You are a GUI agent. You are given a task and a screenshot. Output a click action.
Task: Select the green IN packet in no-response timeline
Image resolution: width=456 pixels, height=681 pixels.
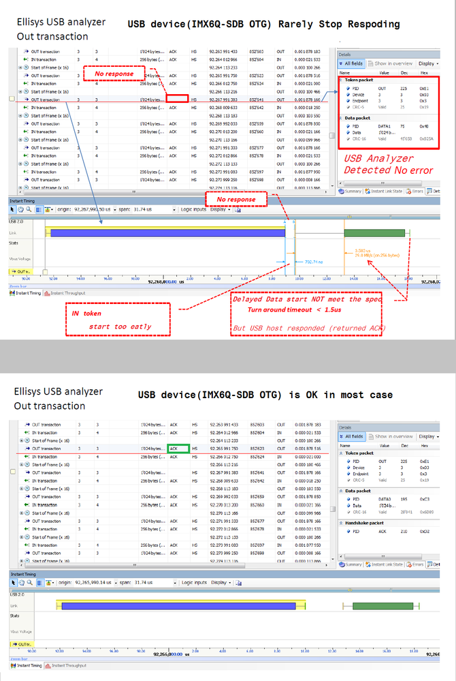374,232
